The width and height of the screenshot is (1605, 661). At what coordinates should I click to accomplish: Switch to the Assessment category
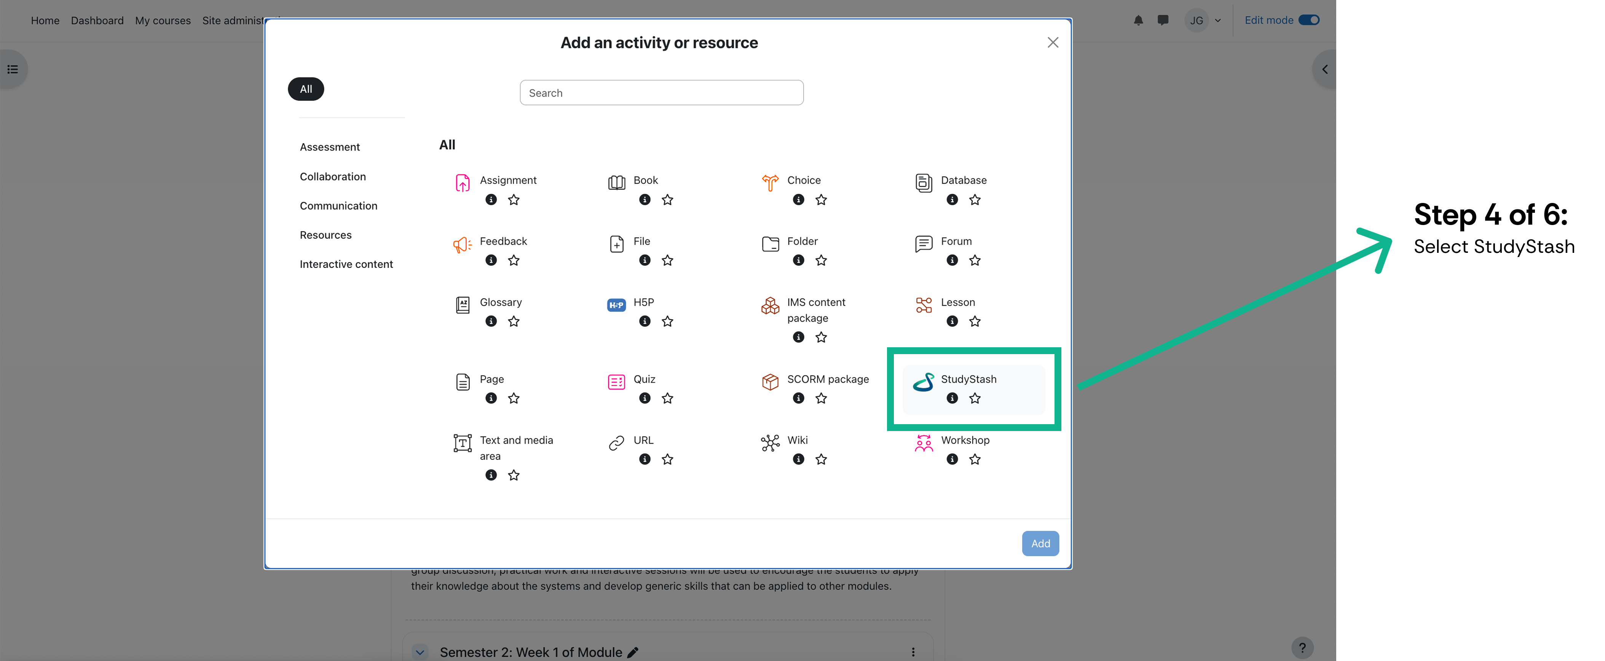(x=330, y=147)
